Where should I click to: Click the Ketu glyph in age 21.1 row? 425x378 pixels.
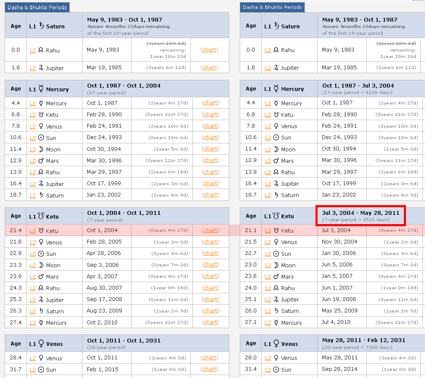[x=276, y=230]
